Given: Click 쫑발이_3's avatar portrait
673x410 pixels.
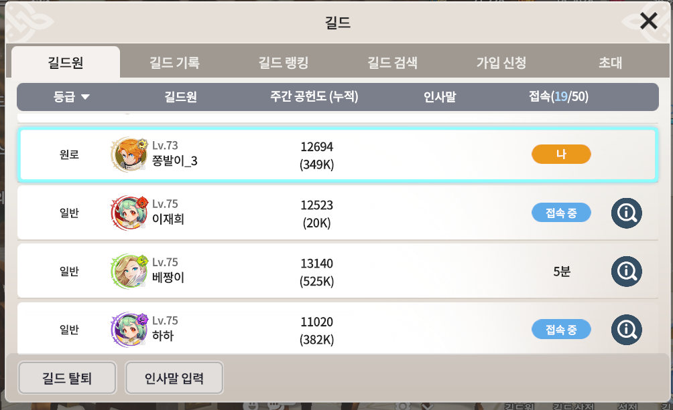Looking at the screenshot, I should 126,154.
